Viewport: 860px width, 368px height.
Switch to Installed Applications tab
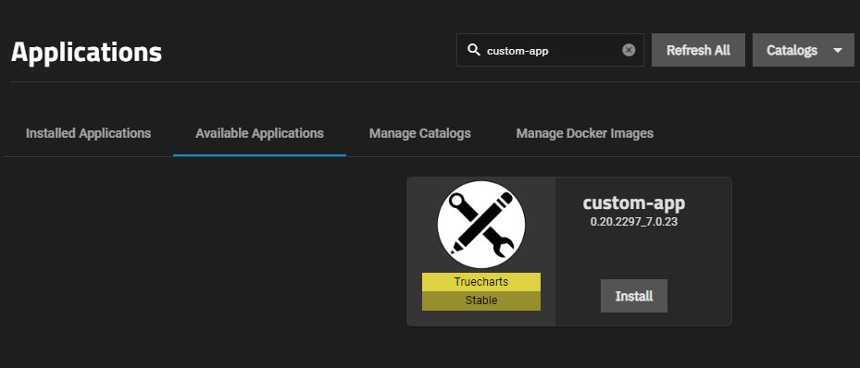(88, 133)
